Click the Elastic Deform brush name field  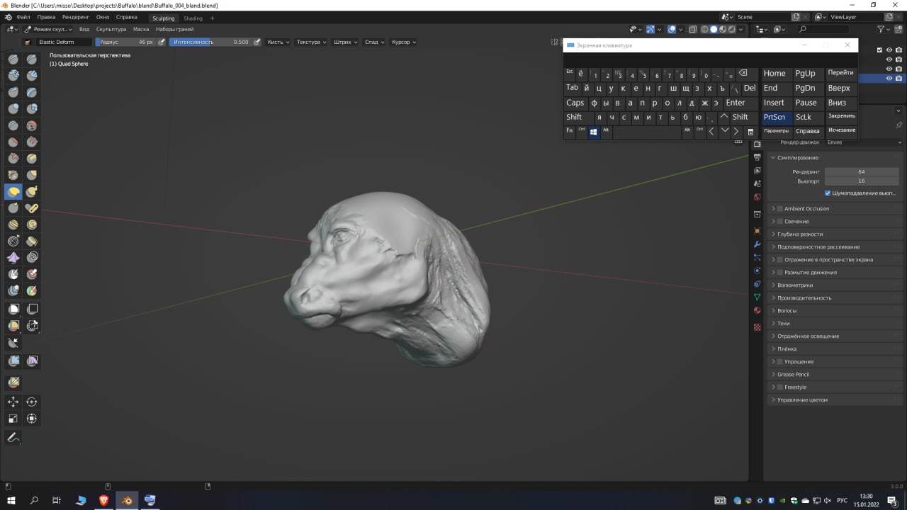(x=62, y=42)
